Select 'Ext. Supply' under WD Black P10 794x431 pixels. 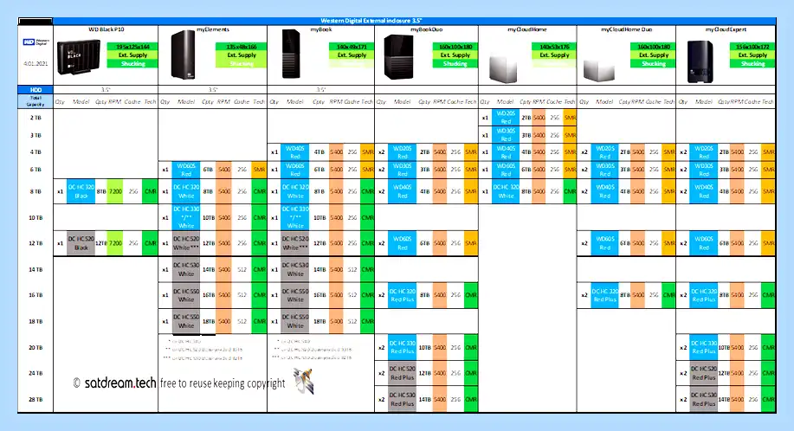(x=132, y=55)
